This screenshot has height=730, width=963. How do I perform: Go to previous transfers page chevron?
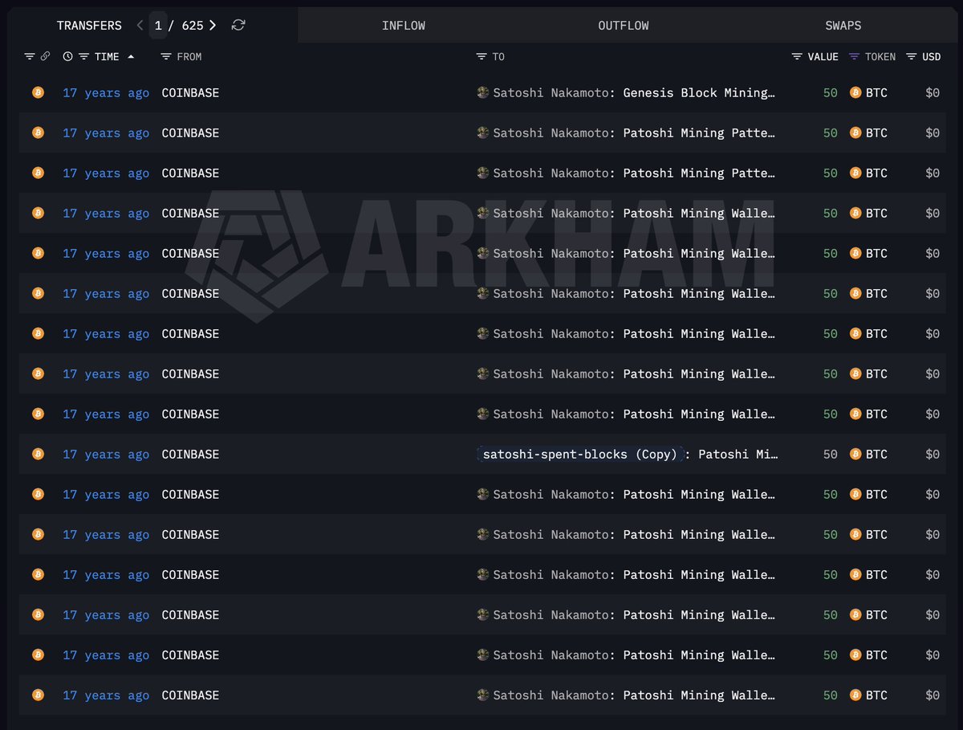click(x=140, y=25)
